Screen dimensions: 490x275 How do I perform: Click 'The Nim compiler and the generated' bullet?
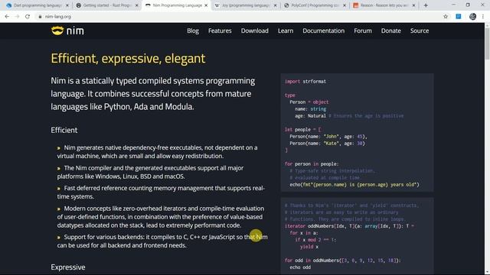click(x=150, y=172)
